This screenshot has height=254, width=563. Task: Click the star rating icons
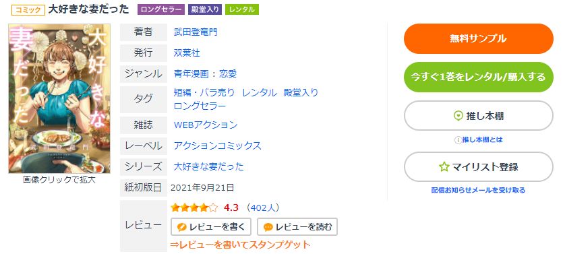click(x=194, y=208)
